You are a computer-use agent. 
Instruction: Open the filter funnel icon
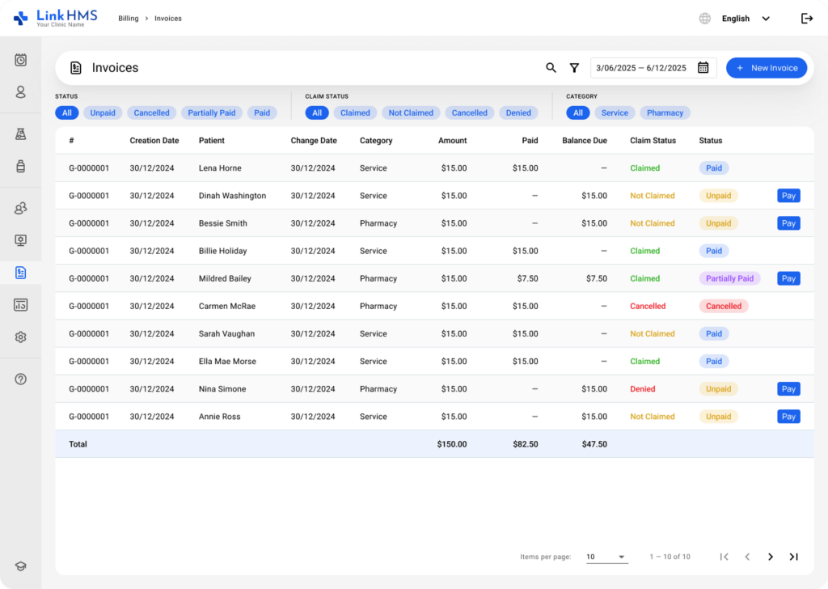574,68
